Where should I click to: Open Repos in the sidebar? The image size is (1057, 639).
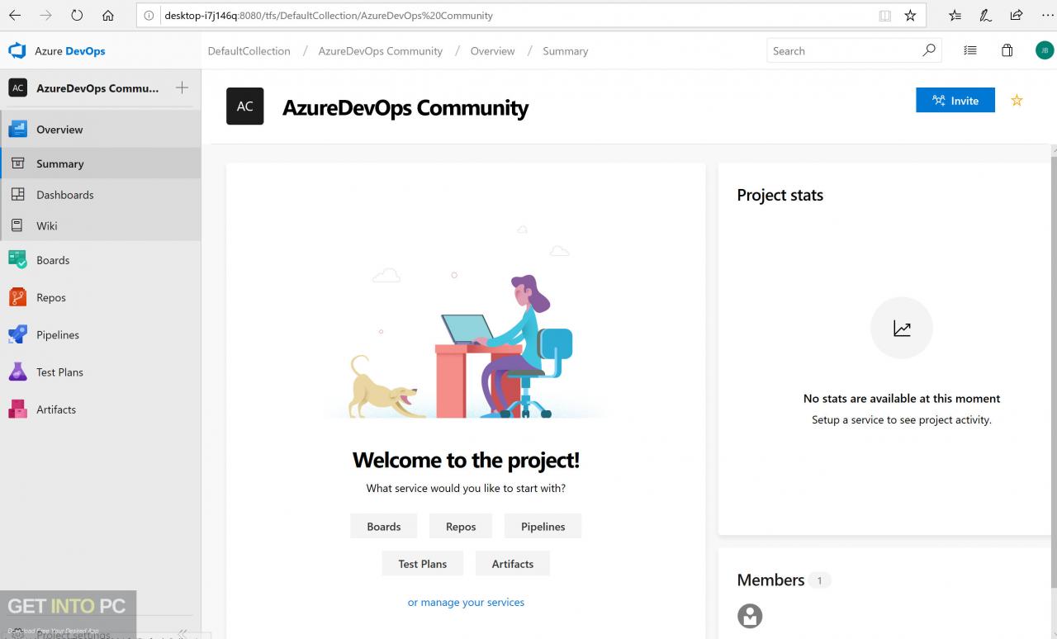[100, 297]
